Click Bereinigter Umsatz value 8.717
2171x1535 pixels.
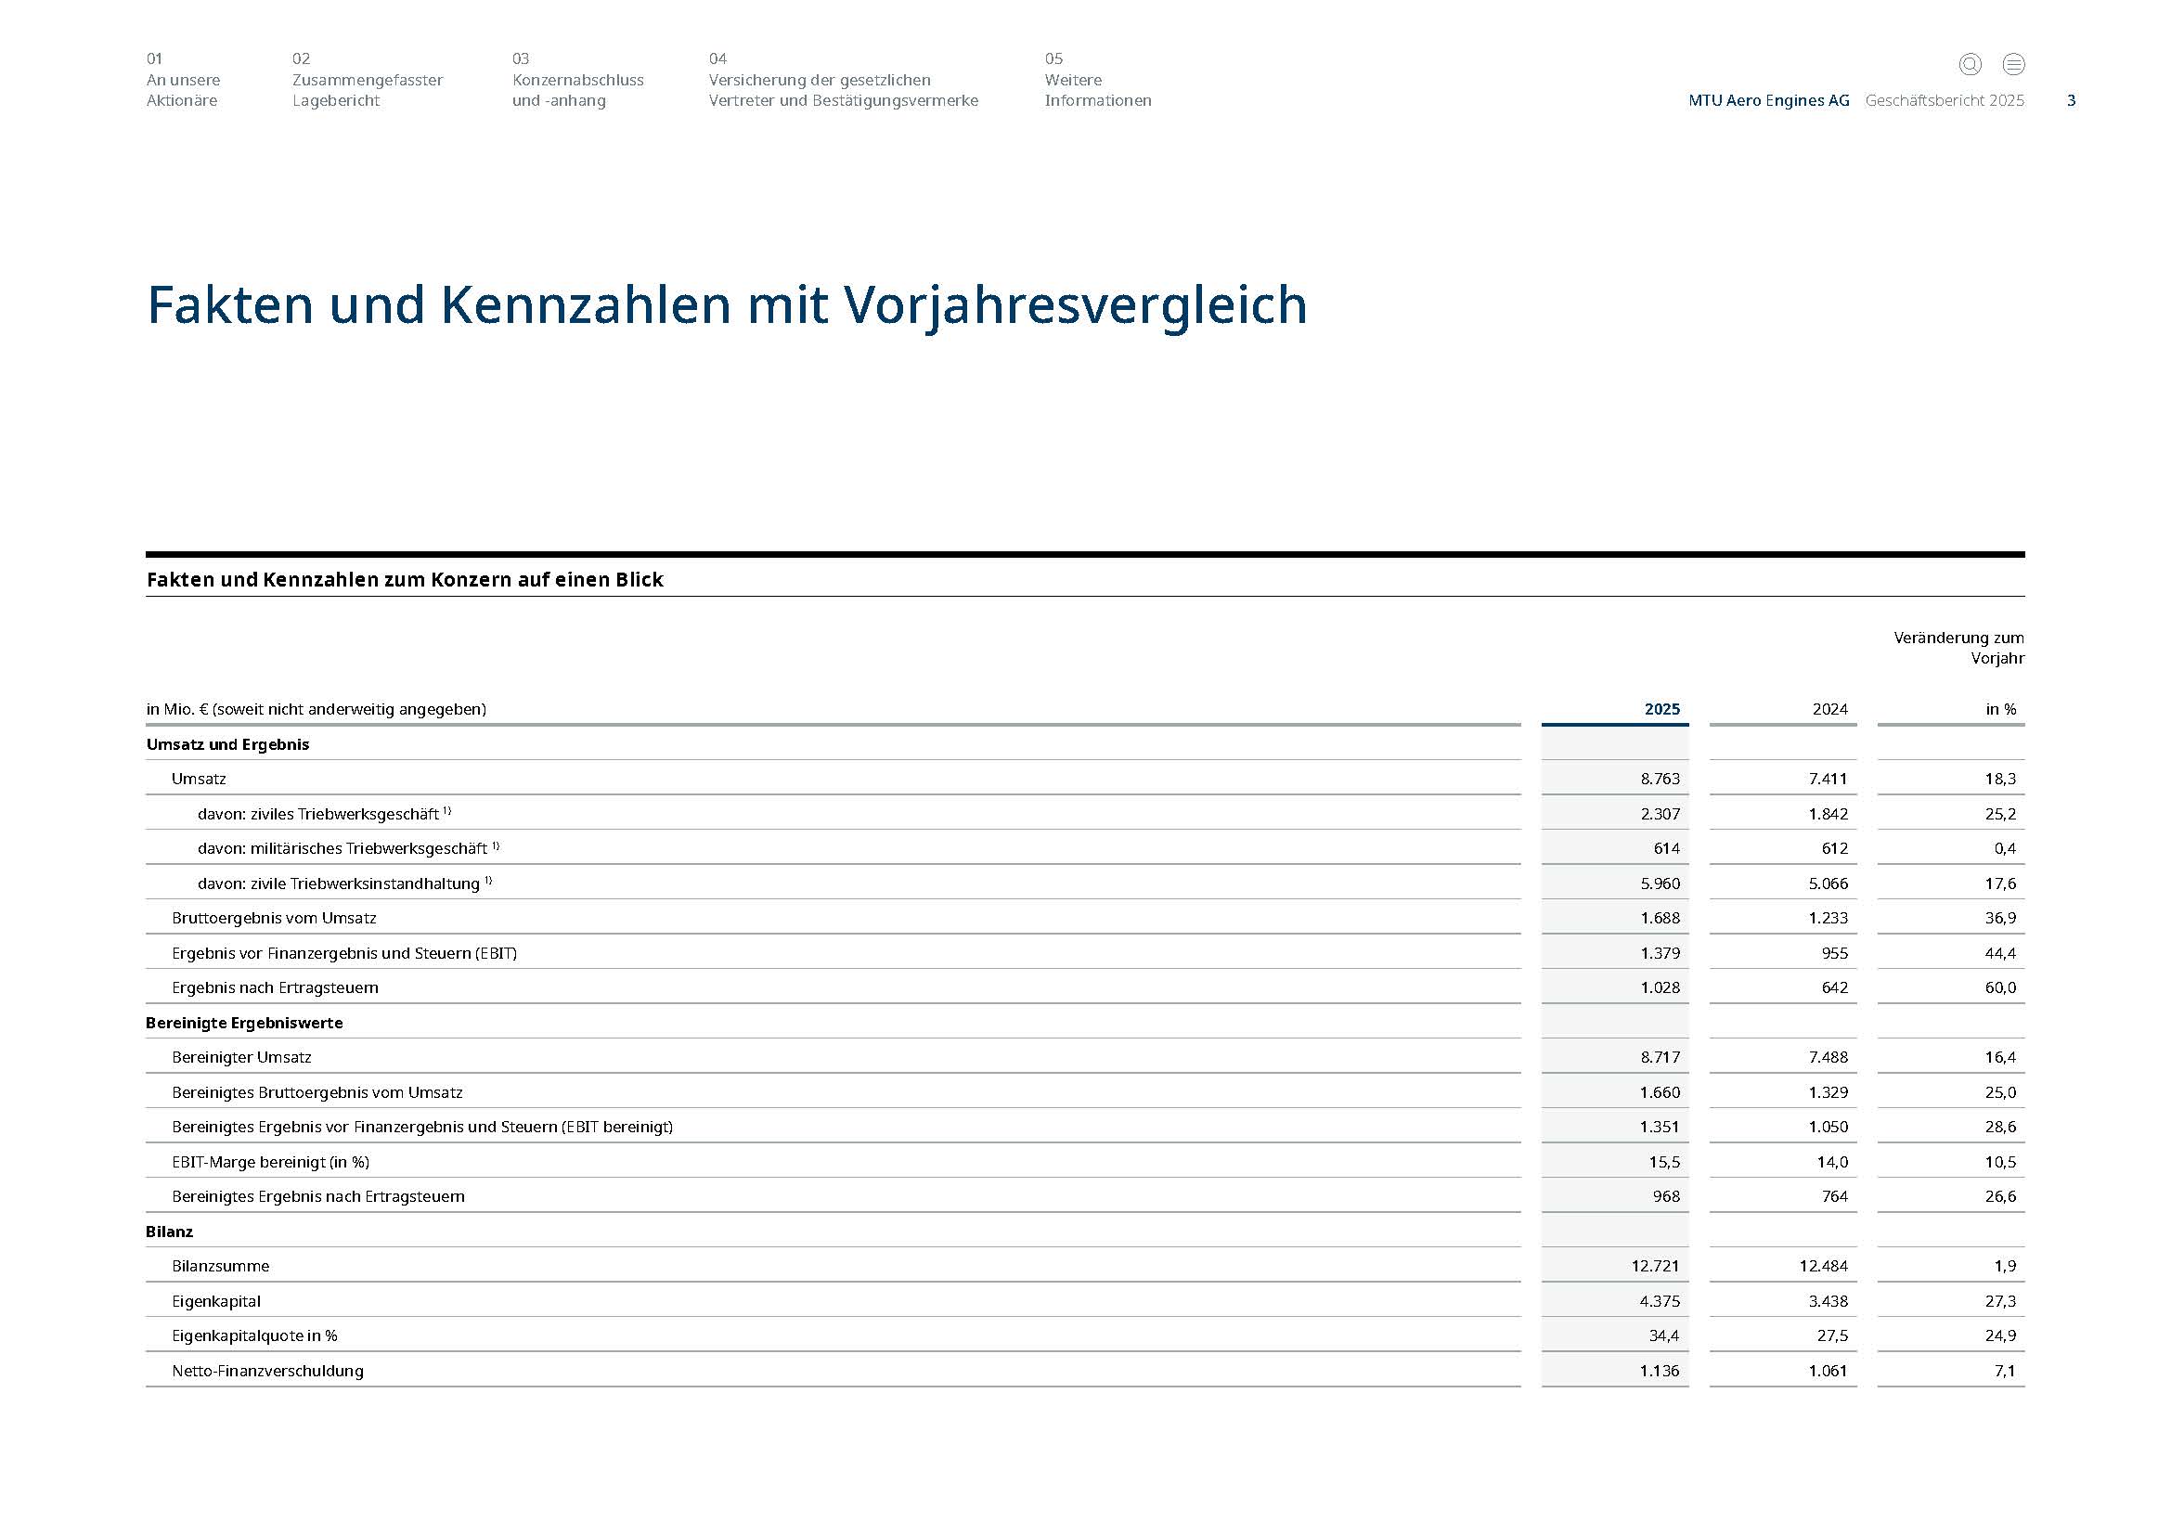(x=1661, y=1058)
